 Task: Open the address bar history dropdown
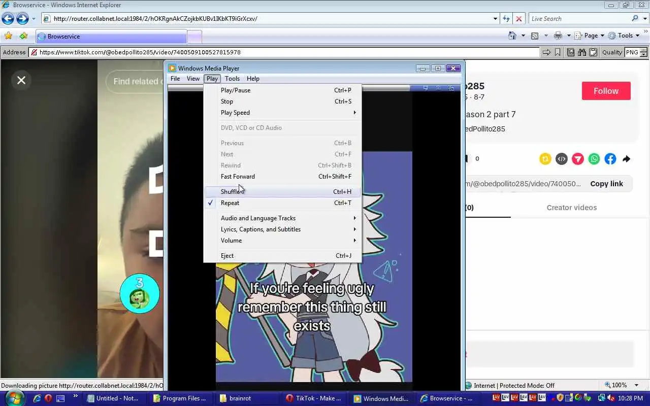tap(495, 19)
